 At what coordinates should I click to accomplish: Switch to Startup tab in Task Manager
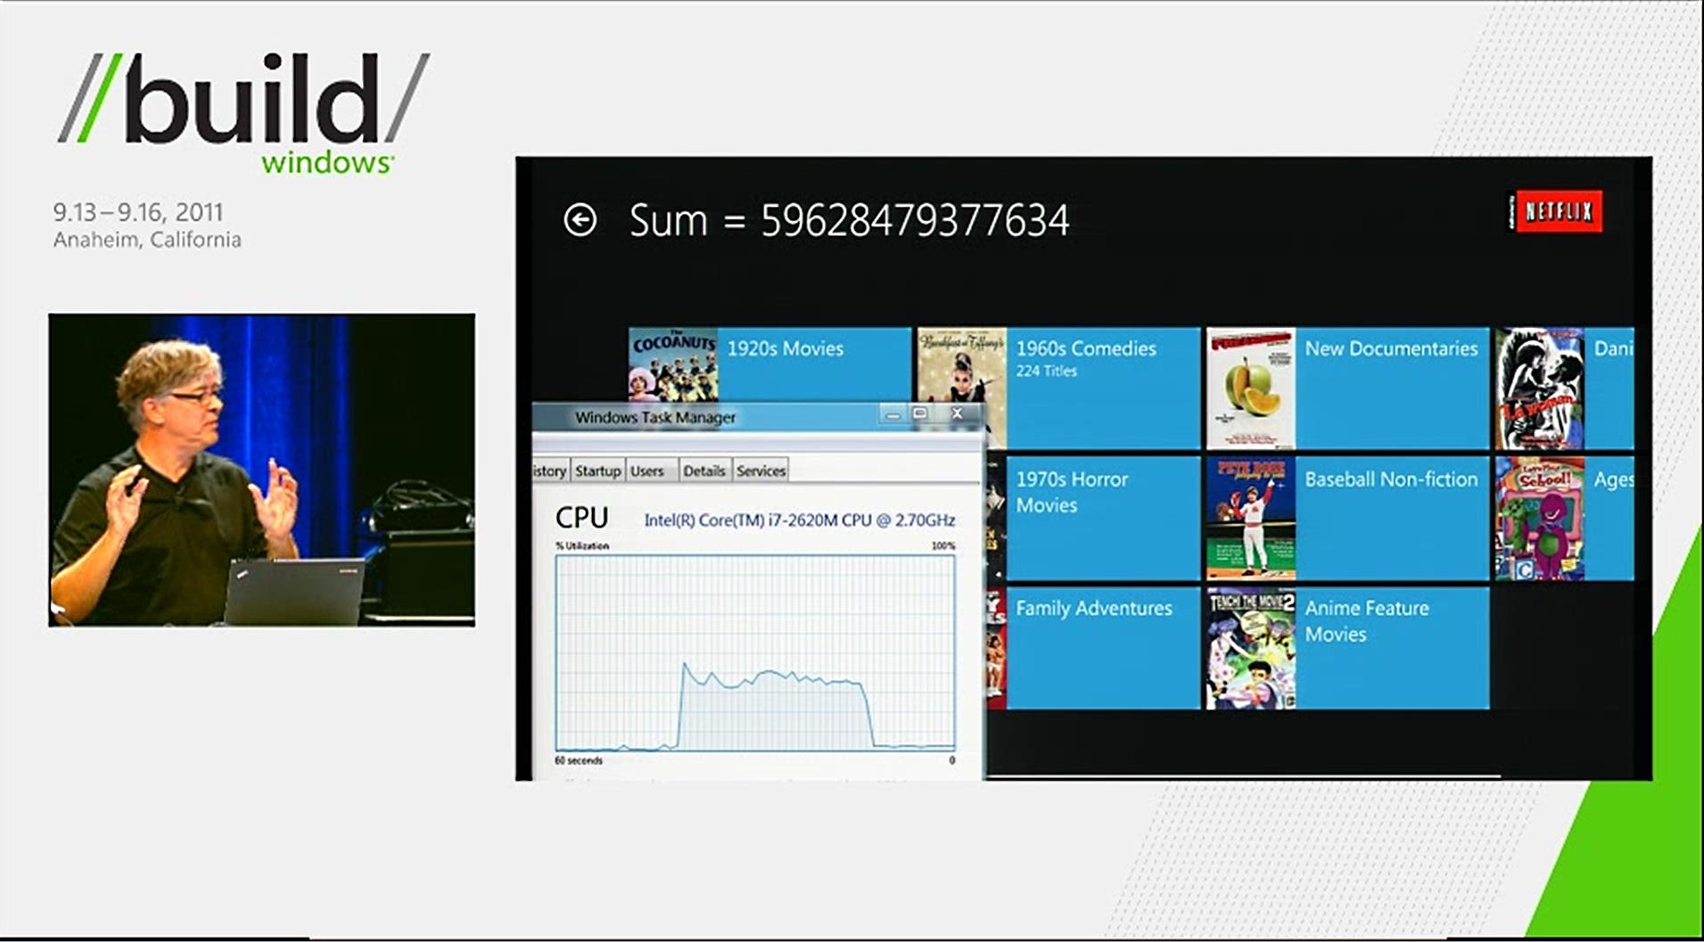(597, 471)
